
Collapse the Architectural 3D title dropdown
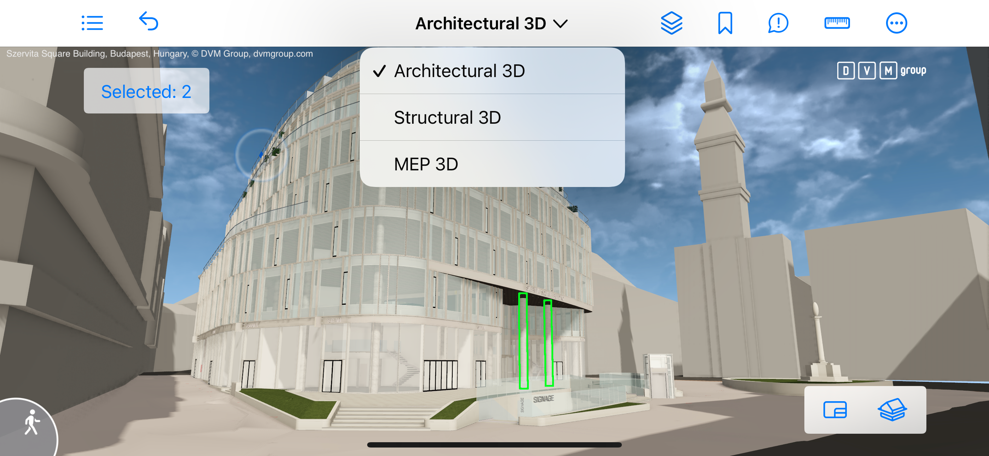pyautogui.click(x=480, y=24)
